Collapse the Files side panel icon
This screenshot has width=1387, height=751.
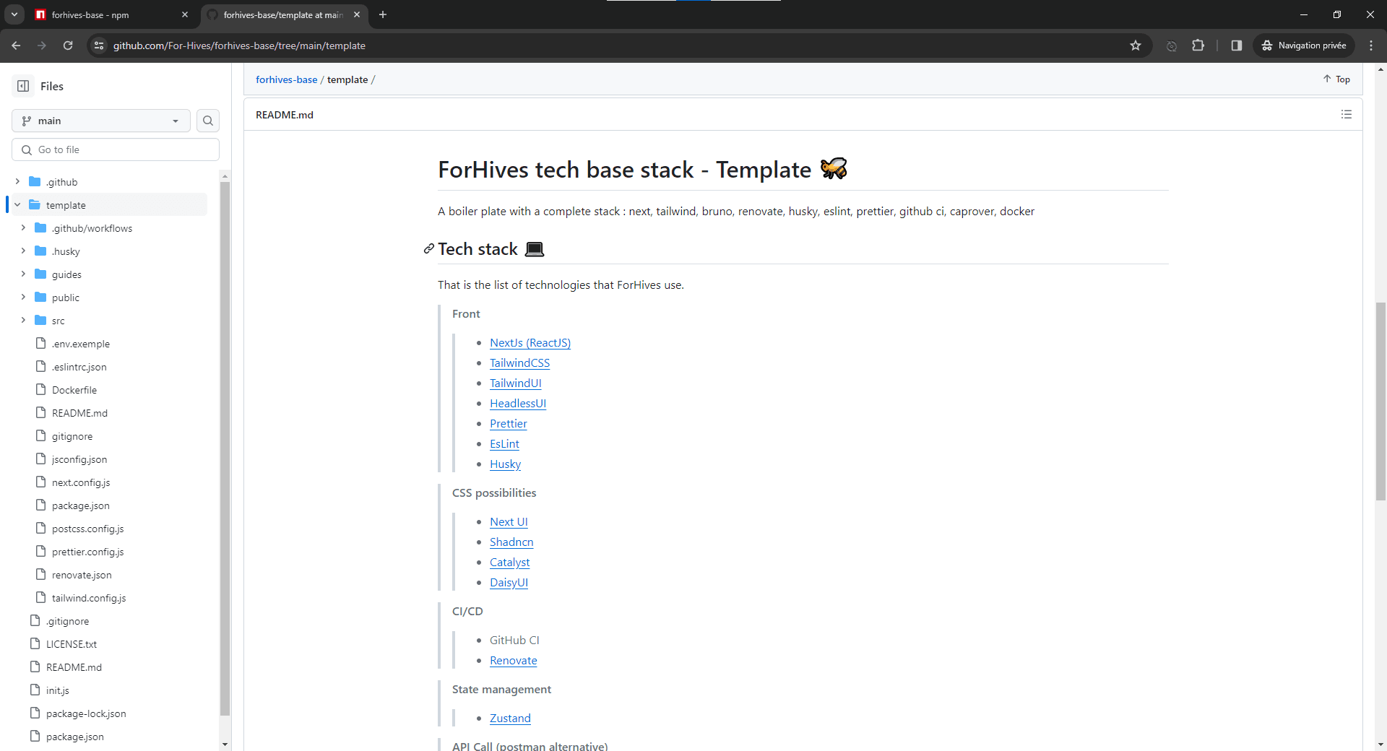(23, 86)
